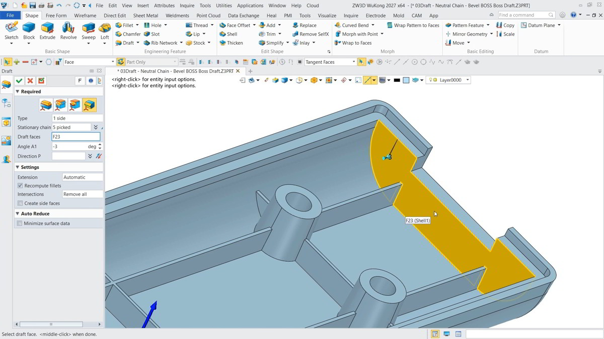Collapse the Settings section
Image resolution: width=604 pixels, height=339 pixels.
point(18,167)
